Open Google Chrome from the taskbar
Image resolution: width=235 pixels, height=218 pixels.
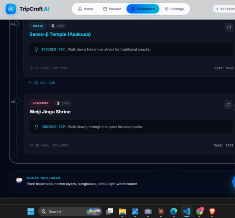coord(200,212)
